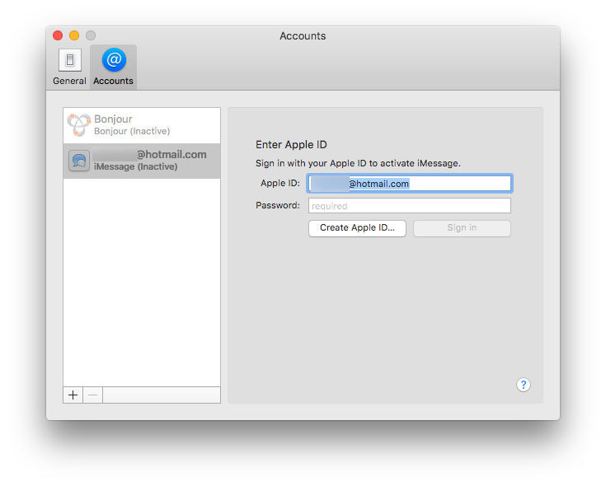
Task: Remove the account with minus button
Action: pos(93,395)
